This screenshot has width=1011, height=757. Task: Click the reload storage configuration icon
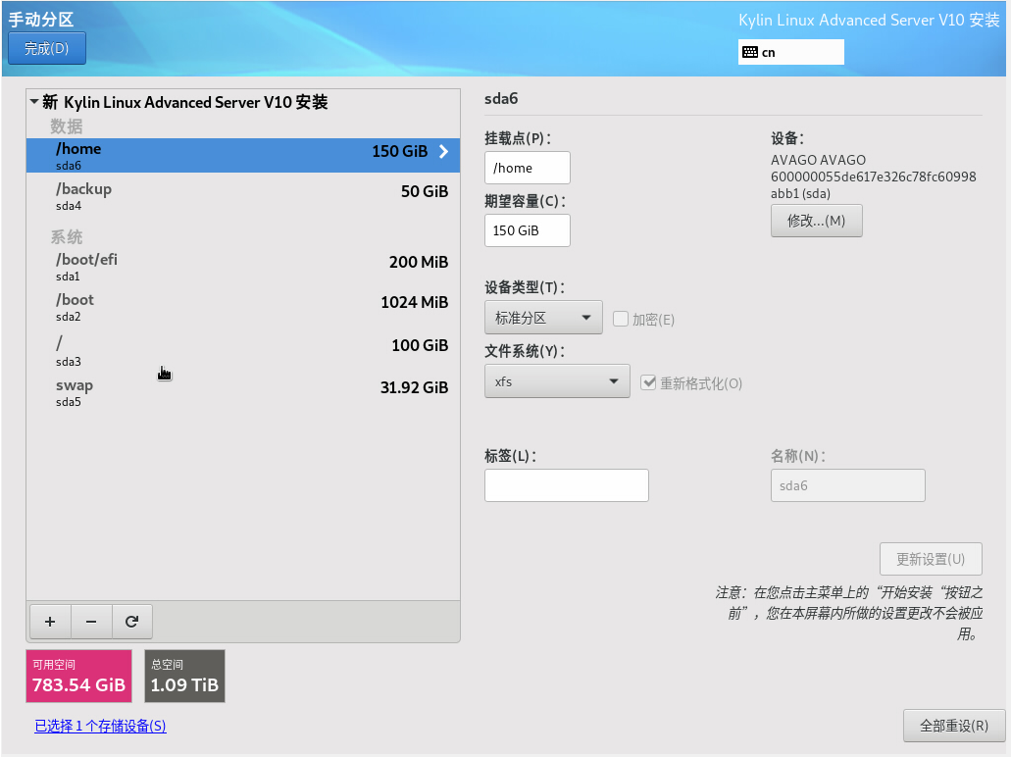point(132,622)
